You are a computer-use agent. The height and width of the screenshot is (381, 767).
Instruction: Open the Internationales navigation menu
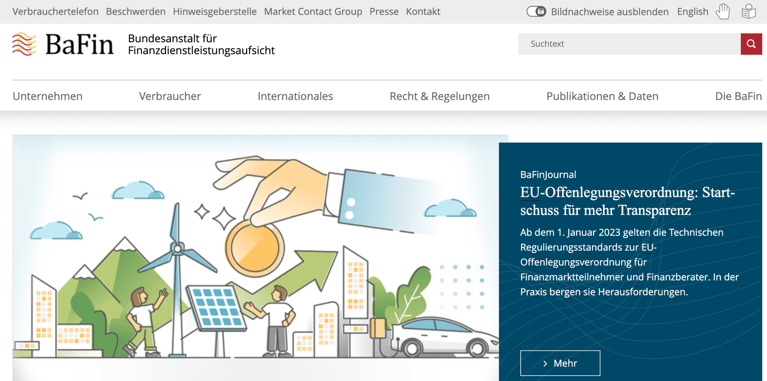[x=295, y=96]
